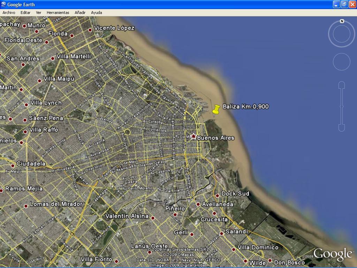The width and height of the screenshot is (357, 268).
Task: Click the Avellaneda place dot
Action: coord(198,204)
